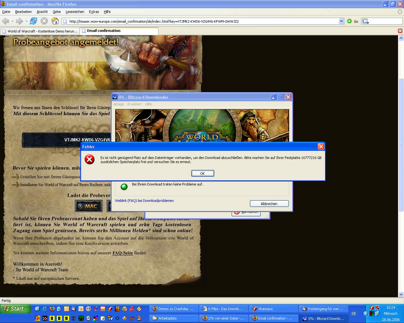Click the Google search engine icon

click(365, 21)
